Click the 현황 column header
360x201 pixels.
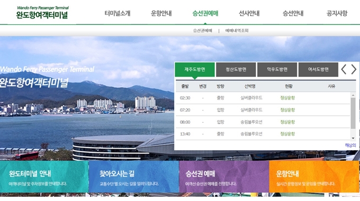(x=289, y=86)
